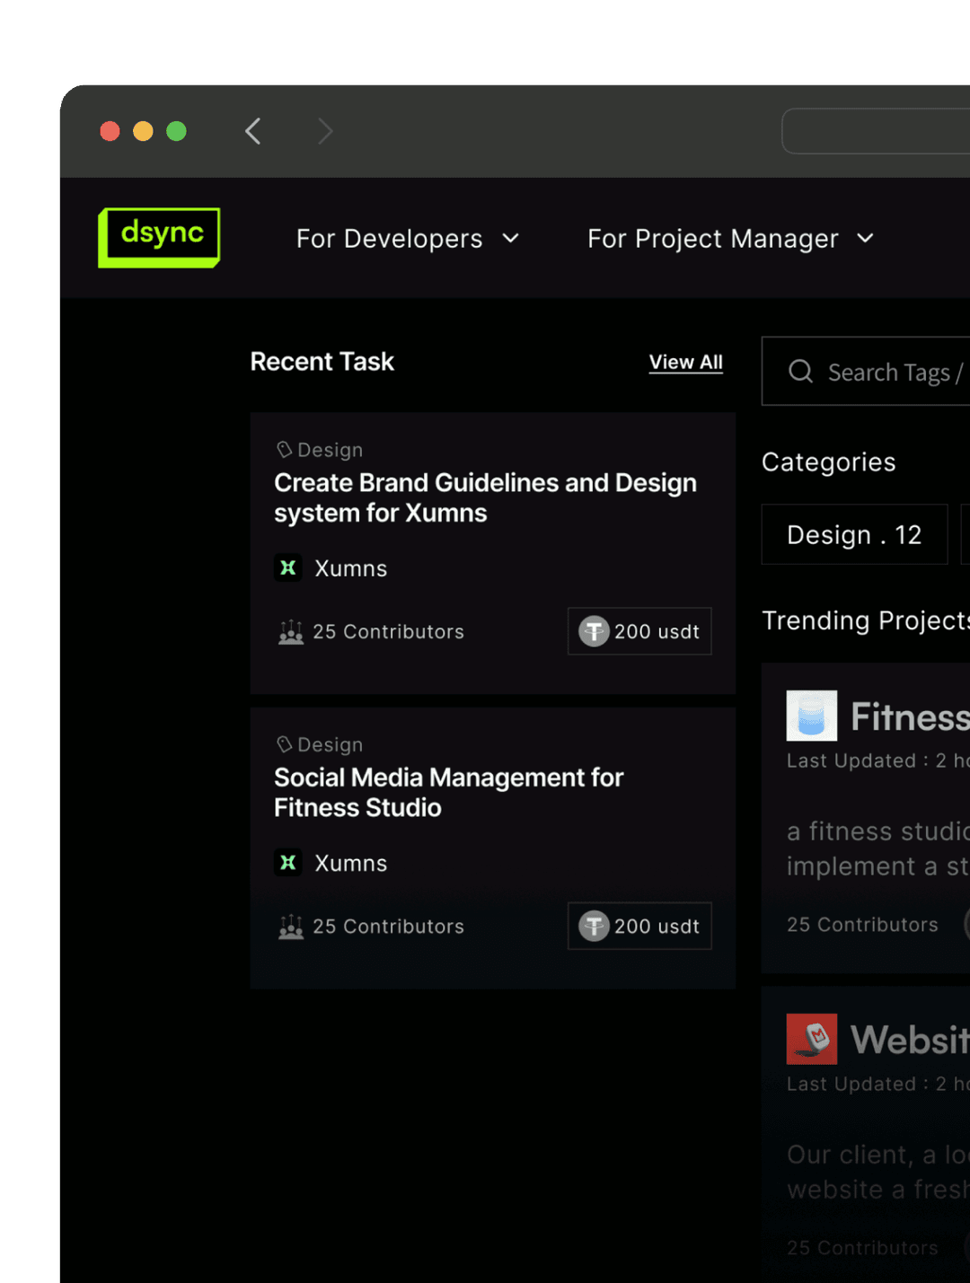Open the Create Brand Guidelines task title
This screenshot has height=1283, width=970.
tap(485, 497)
